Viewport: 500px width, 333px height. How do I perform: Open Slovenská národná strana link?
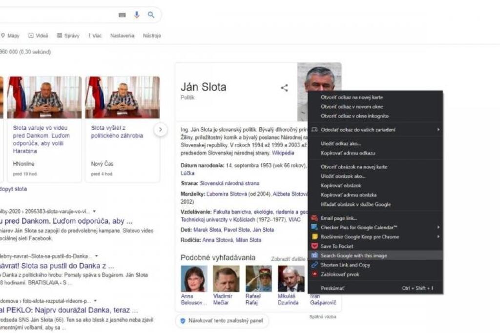[x=229, y=183]
